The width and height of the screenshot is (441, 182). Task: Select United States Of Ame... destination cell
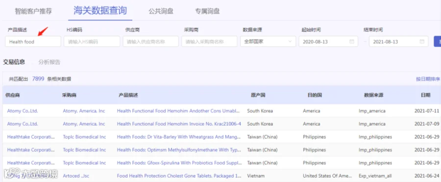point(327,176)
